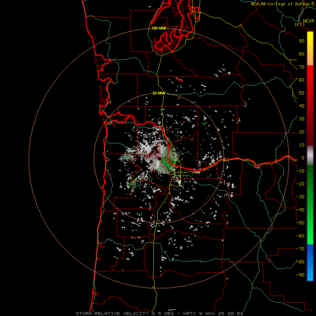Click the blue segment at the color bar bottom
Image resolution: width=316 pixels, height=316 pixels.
pyautogui.click(x=310, y=262)
